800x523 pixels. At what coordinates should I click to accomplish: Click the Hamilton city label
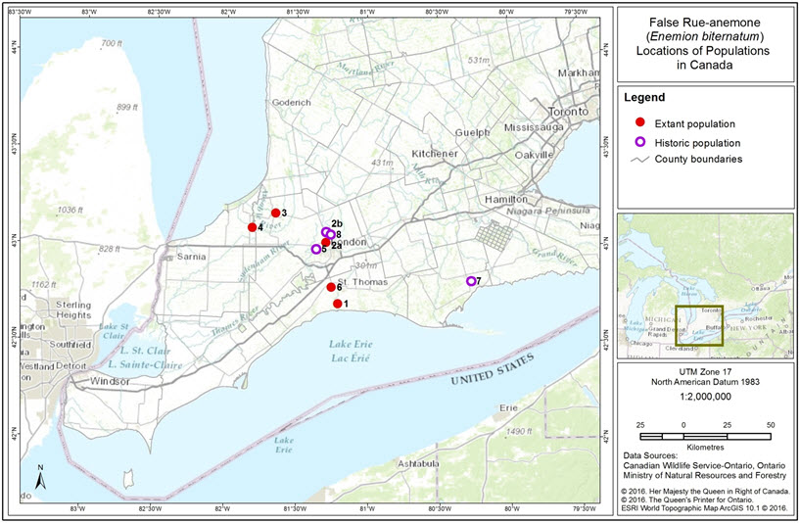tap(506, 199)
